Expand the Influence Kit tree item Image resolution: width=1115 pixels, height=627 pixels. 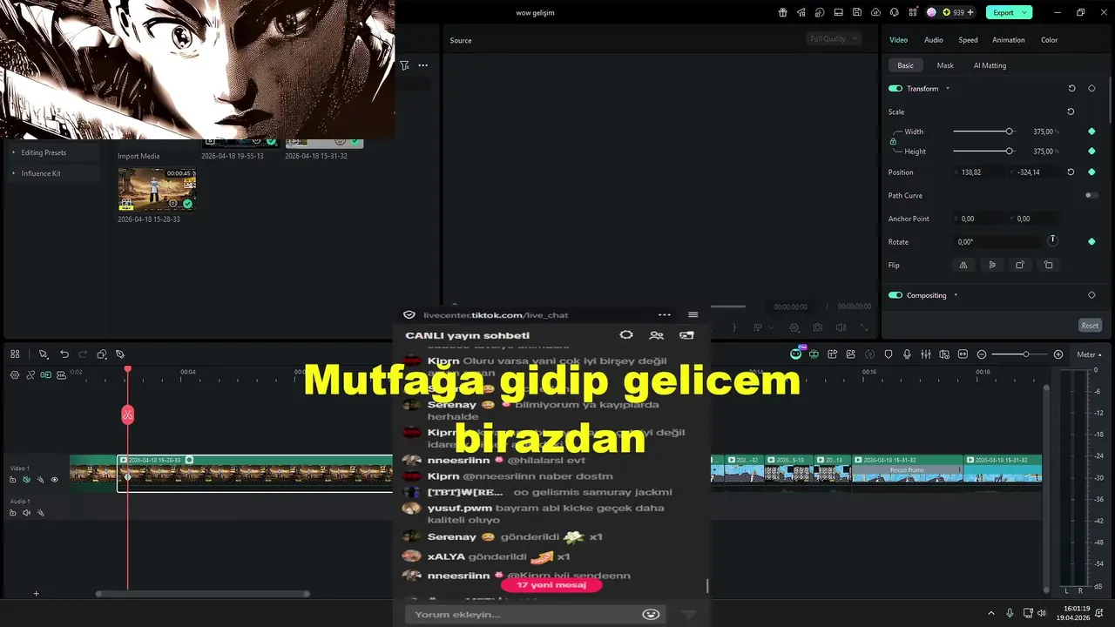pyautogui.click(x=13, y=173)
